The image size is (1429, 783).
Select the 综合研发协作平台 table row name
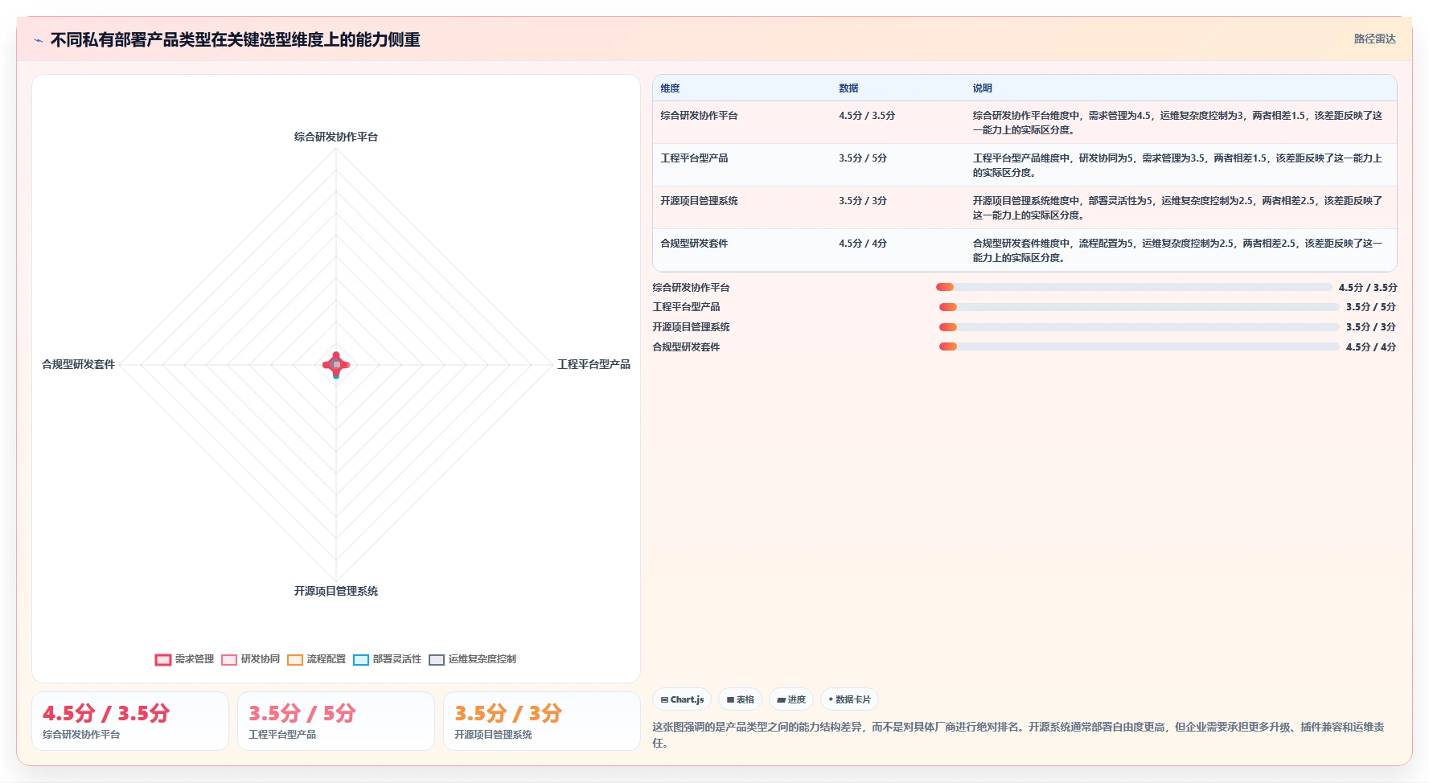[x=699, y=116]
